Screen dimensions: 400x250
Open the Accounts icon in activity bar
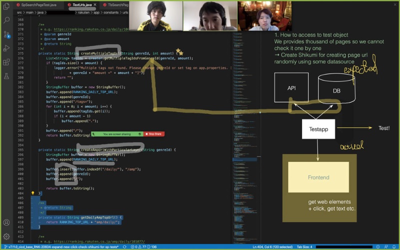tap(6, 222)
